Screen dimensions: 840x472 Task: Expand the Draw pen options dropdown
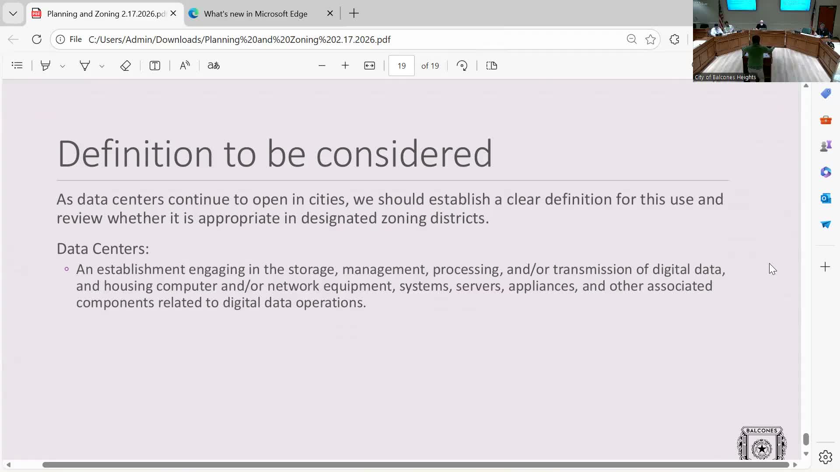point(102,66)
